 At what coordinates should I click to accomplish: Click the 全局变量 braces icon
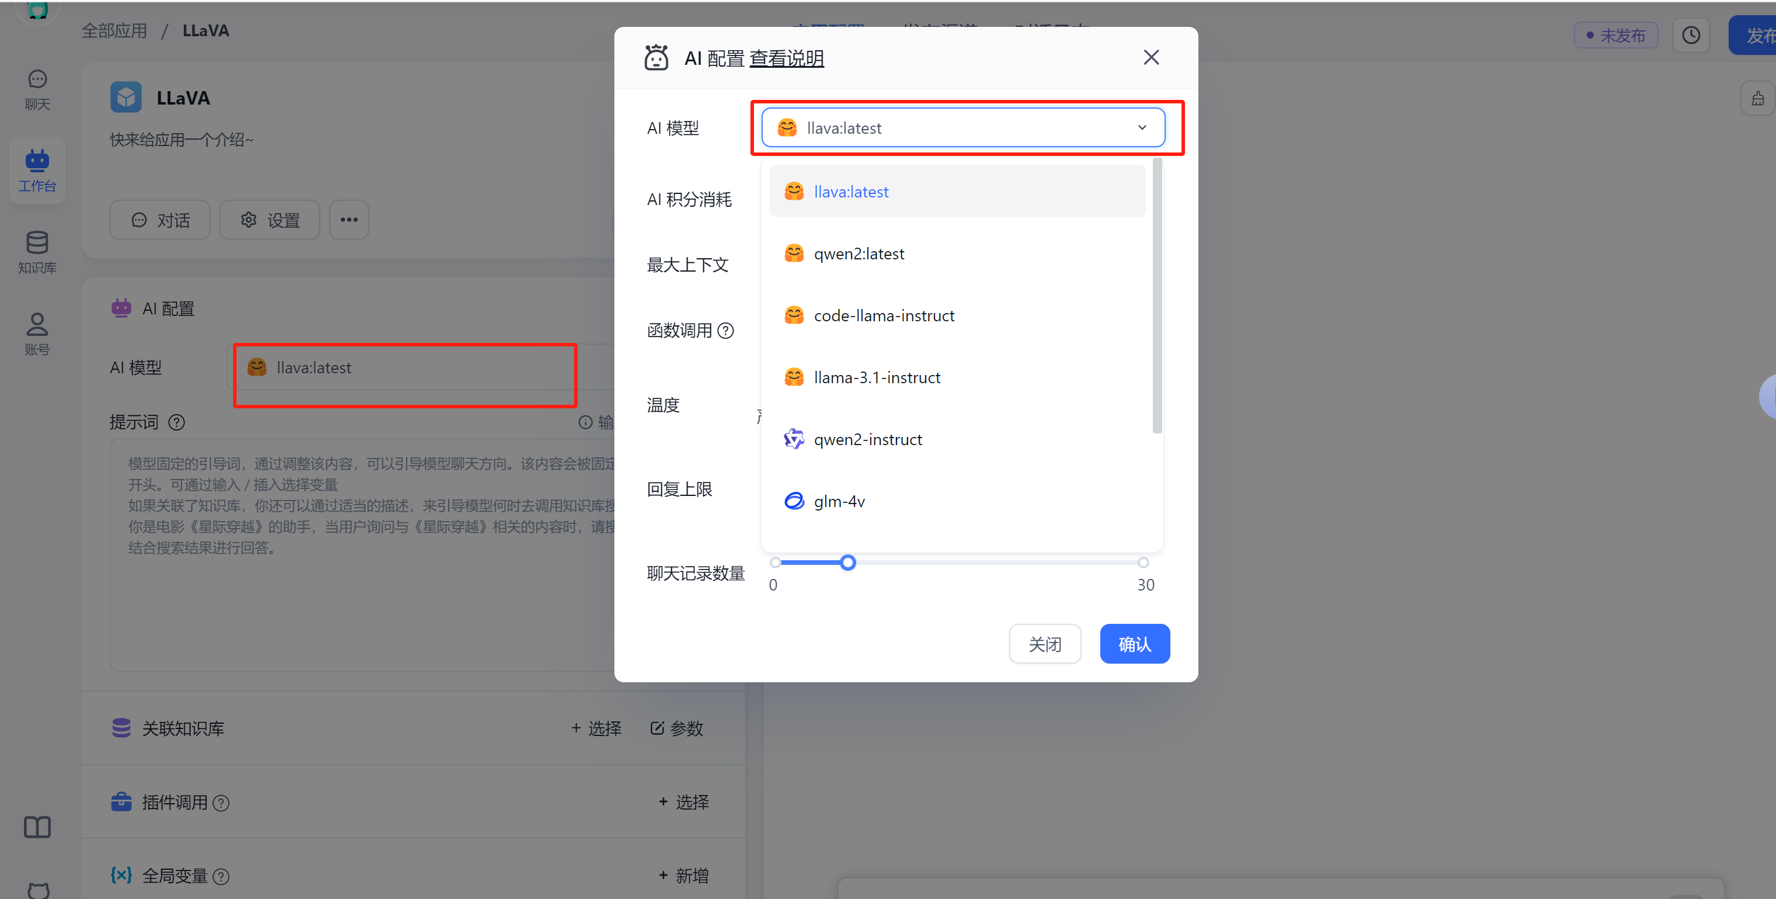121,875
